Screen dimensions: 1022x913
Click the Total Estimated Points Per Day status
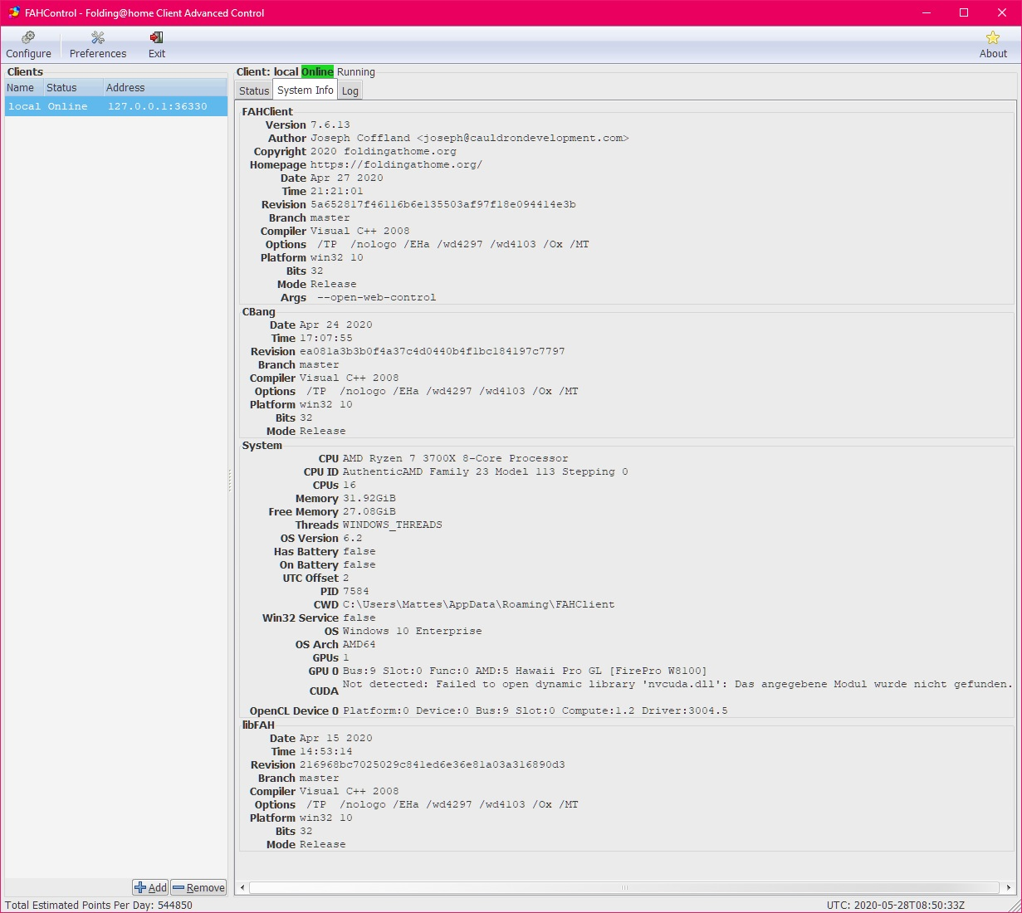pyautogui.click(x=99, y=905)
